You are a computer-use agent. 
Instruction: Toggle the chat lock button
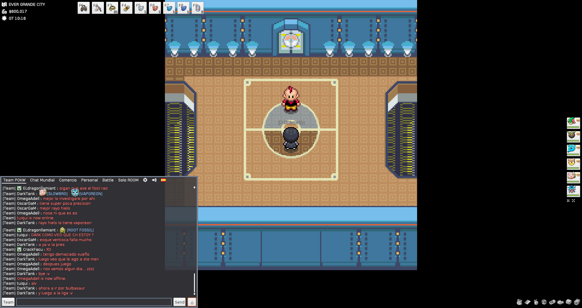point(192,302)
